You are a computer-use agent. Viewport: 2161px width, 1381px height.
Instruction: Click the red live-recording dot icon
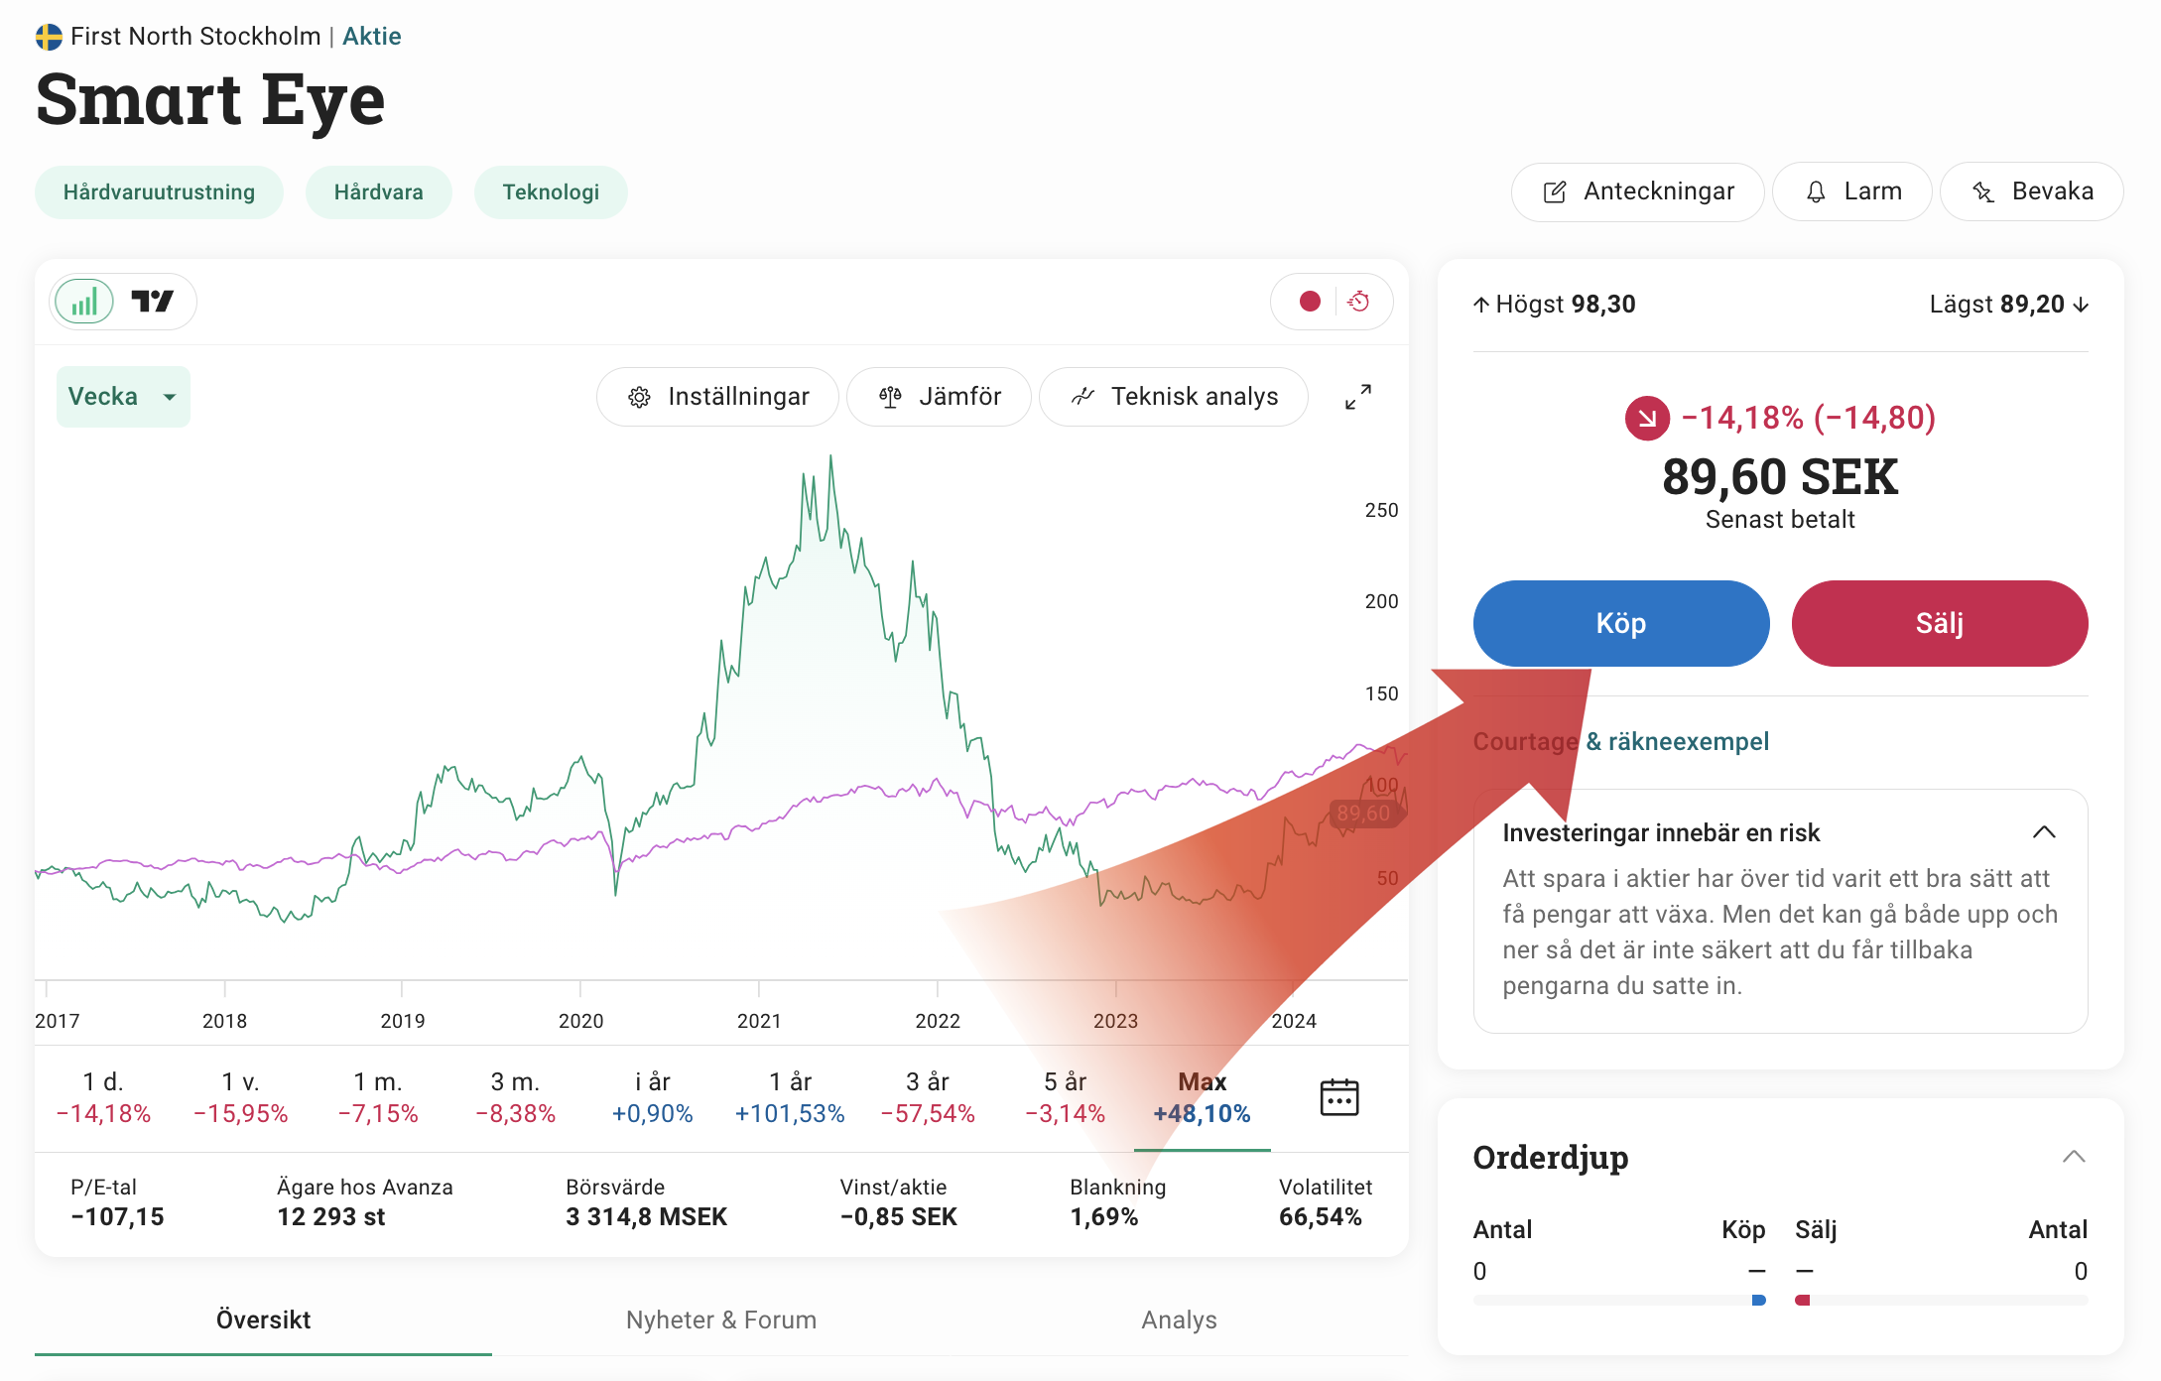coord(1310,302)
